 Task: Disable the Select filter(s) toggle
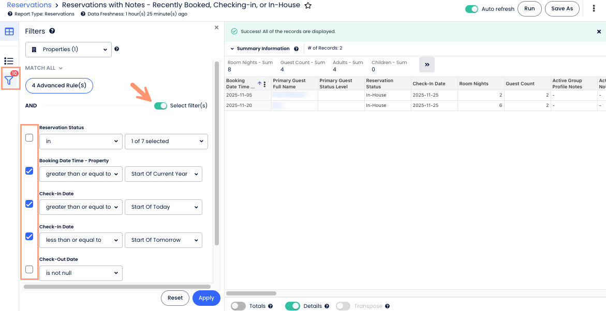[x=160, y=106]
